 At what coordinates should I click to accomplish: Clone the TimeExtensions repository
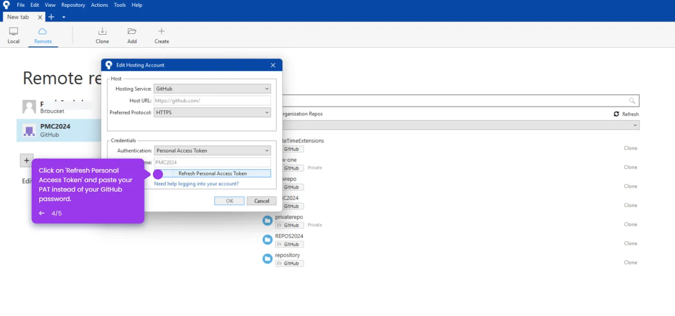(630, 148)
